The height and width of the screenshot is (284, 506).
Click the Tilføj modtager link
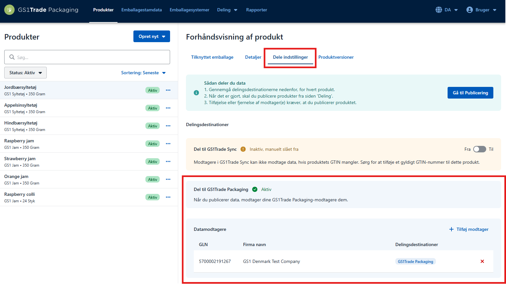[469, 229]
